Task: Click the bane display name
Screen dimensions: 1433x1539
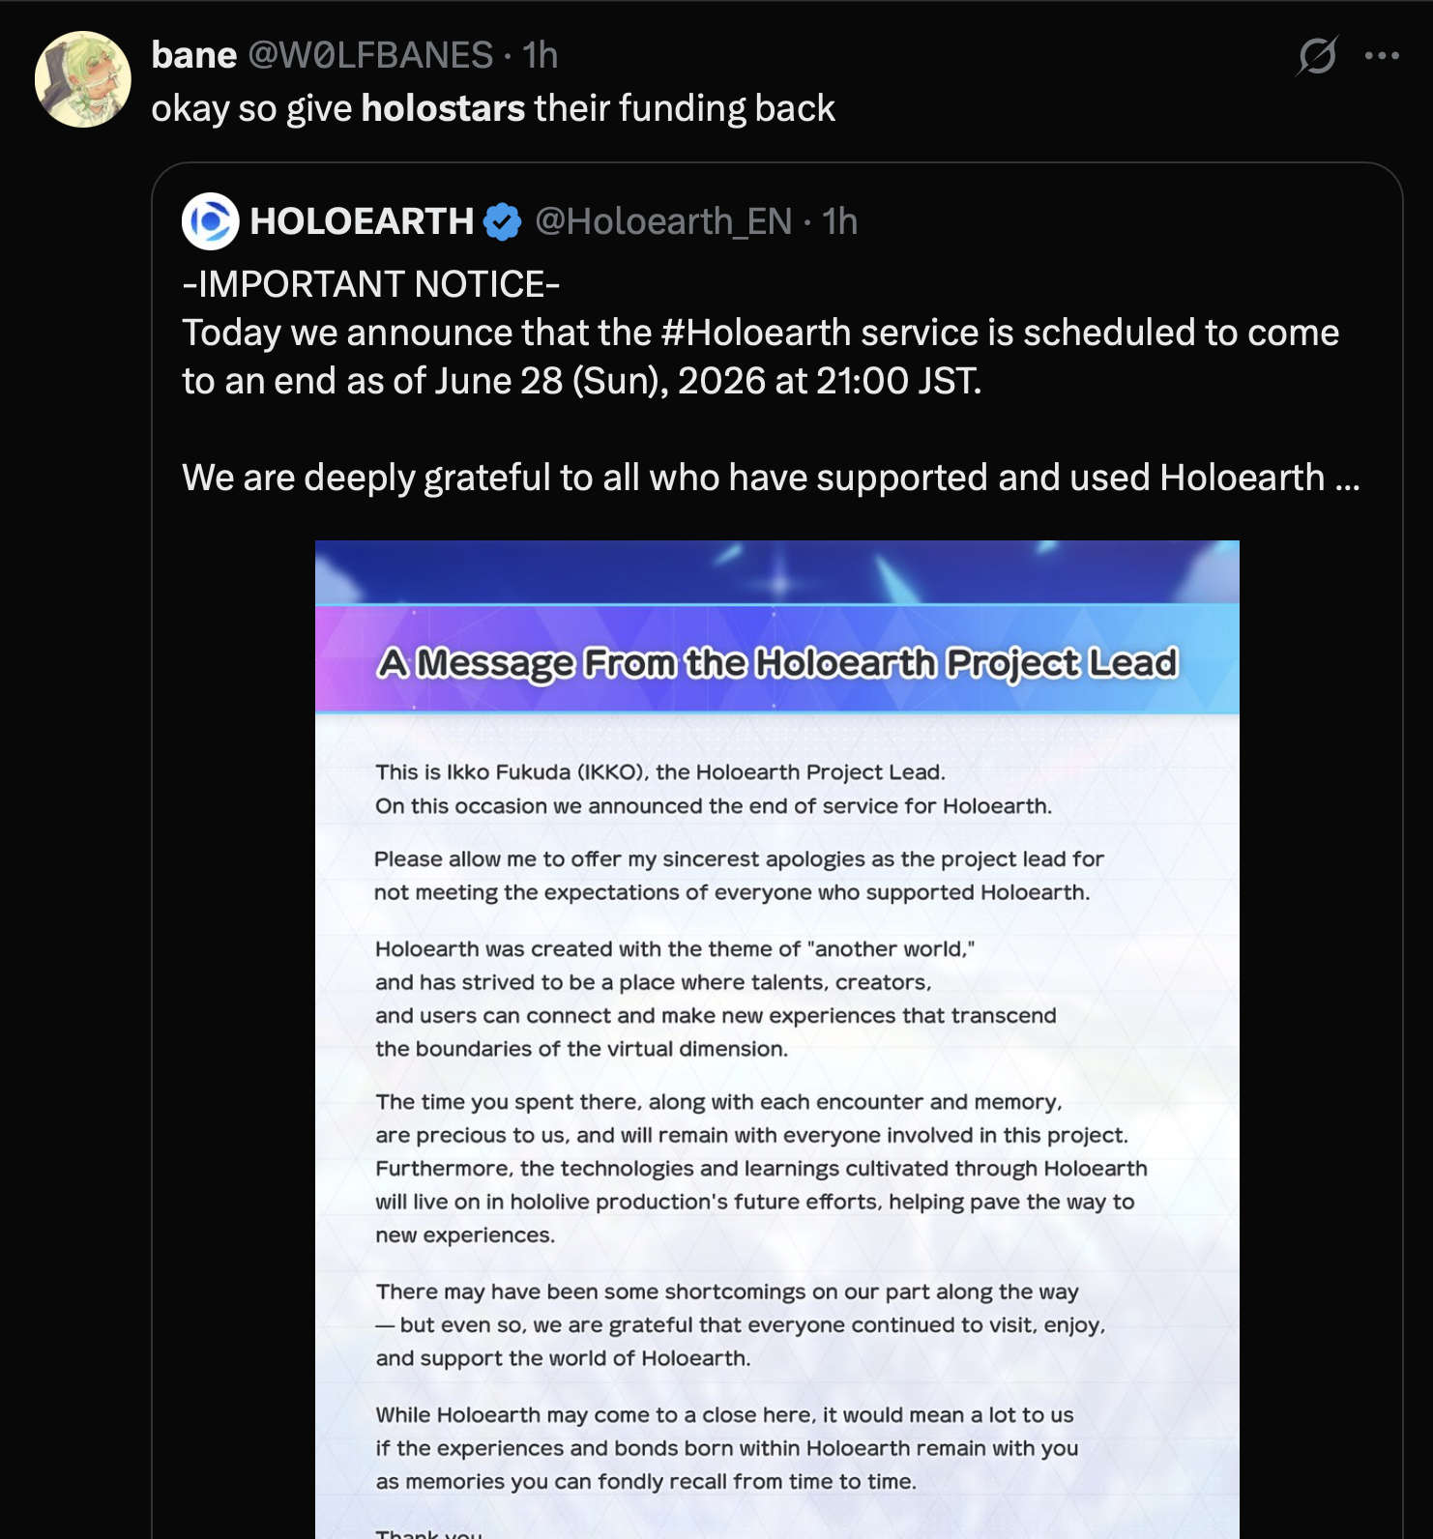Action: tap(194, 55)
